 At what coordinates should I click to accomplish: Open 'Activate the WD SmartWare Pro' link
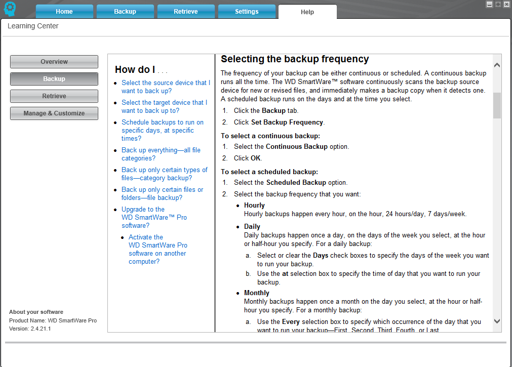pos(158,249)
